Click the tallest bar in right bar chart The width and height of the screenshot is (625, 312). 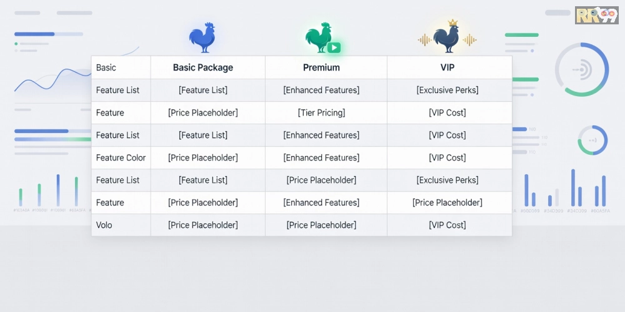(573, 187)
